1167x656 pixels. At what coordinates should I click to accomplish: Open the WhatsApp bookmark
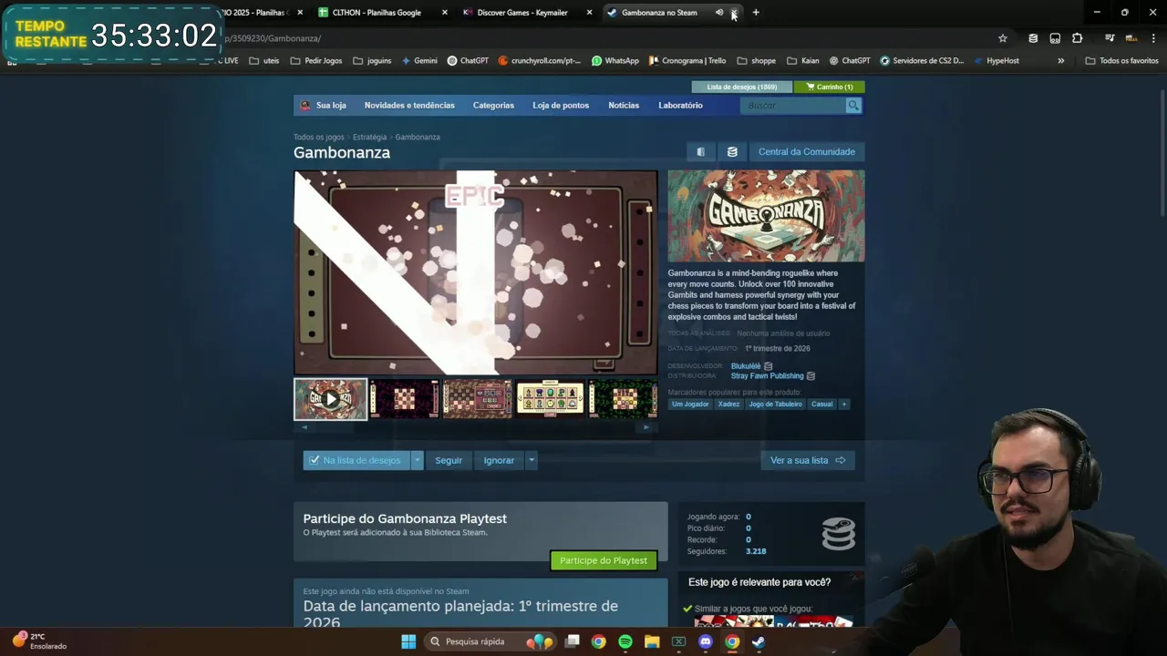point(615,61)
